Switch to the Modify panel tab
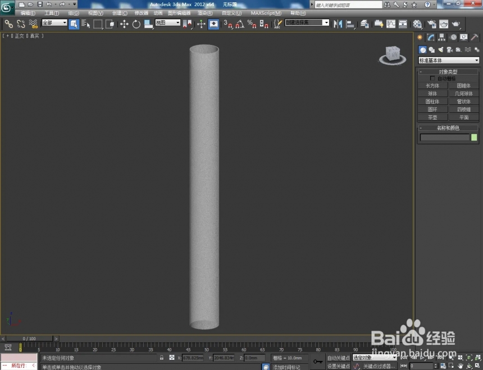Image resolution: width=483 pixels, height=370 pixels. click(431, 38)
